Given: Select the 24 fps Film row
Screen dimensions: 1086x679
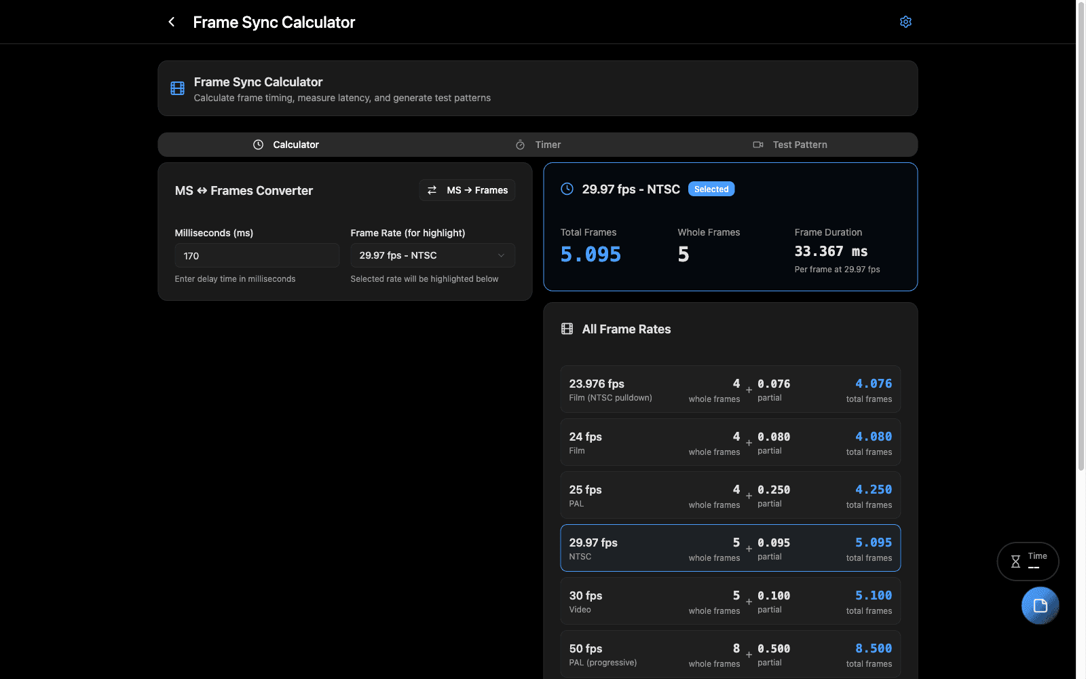Looking at the screenshot, I should point(730,442).
